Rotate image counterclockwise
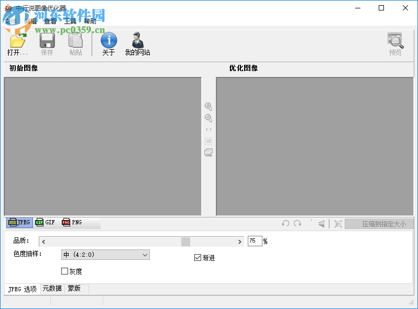The height and width of the screenshot is (309, 418). point(285,224)
